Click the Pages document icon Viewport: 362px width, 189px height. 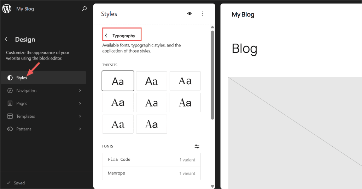(x=10, y=103)
